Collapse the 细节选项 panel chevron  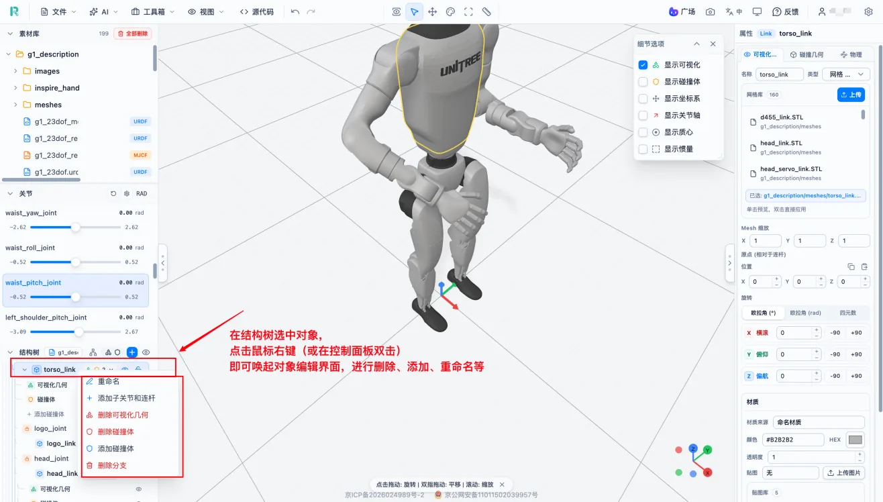click(x=696, y=44)
